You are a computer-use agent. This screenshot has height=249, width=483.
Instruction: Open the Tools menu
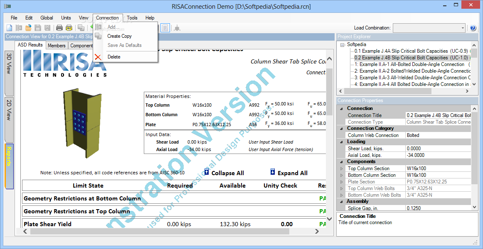coord(132,18)
